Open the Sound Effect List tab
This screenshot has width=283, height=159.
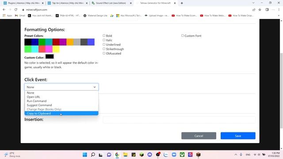click(x=111, y=3)
